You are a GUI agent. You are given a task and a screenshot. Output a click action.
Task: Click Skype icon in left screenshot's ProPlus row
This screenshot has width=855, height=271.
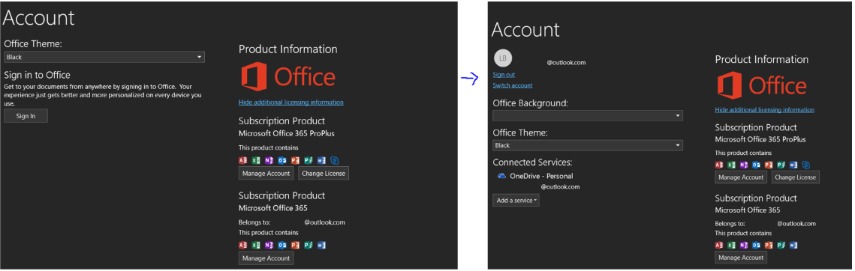[x=335, y=160]
